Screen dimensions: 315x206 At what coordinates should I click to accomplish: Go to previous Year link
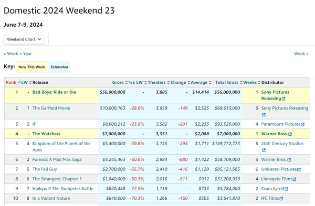tap(26, 54)
